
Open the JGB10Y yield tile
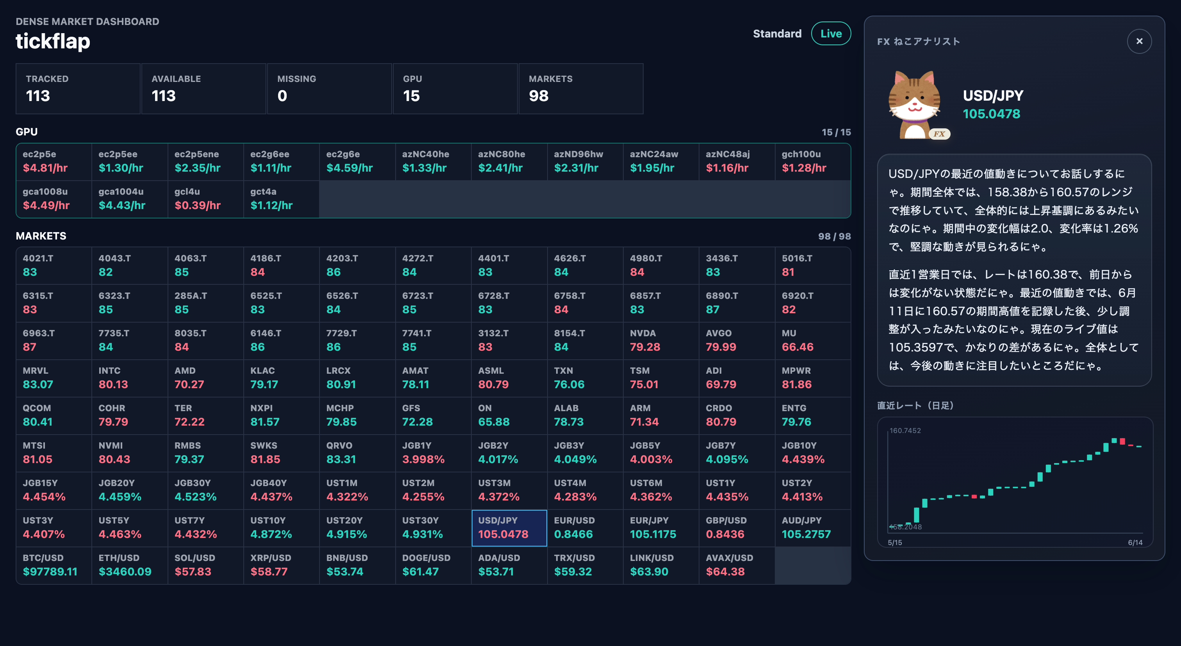[812, 453]
